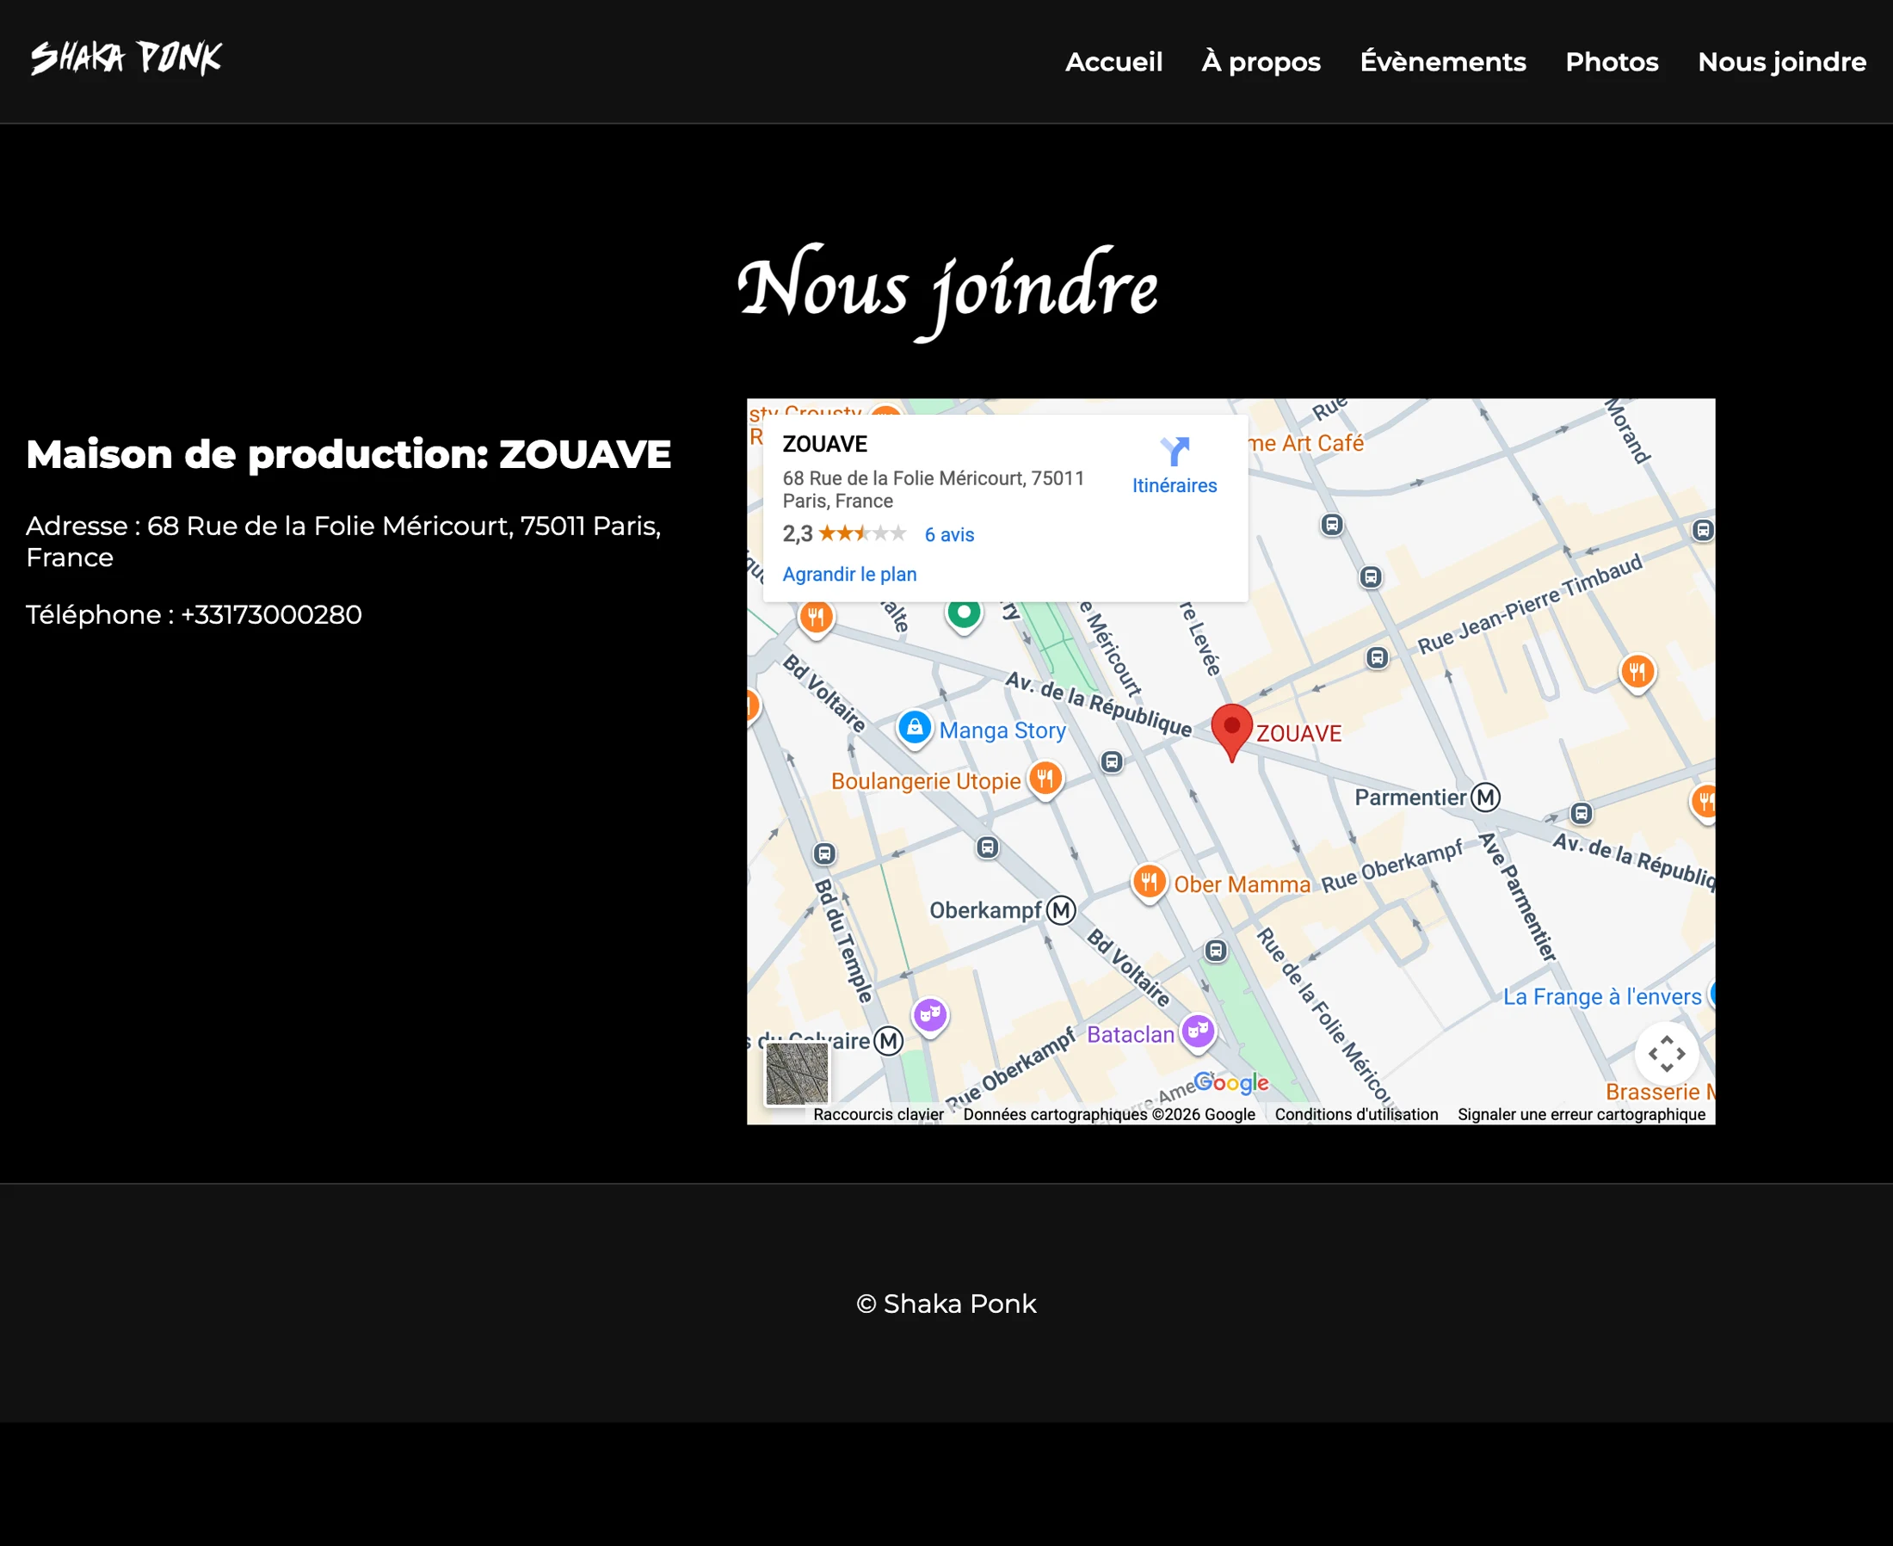Open Raccourcis clavier on map
Image resolution: width=1893 pixels, height=1546 pixels.
[x=879, y=1114]
